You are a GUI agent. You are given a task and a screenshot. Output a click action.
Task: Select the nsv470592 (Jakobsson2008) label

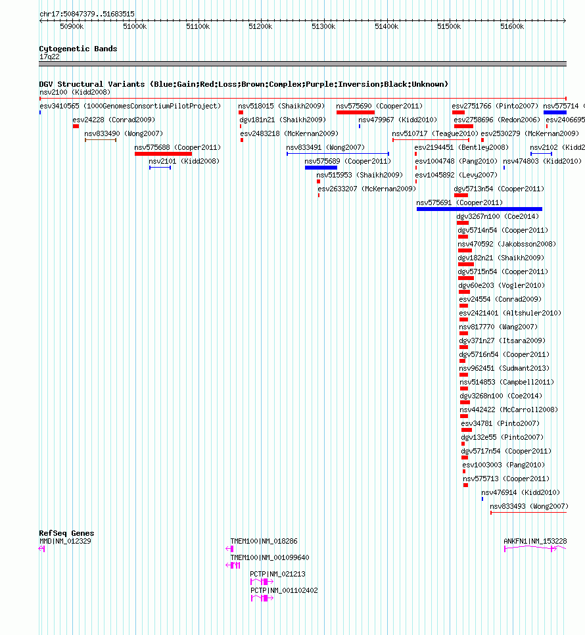tap(507, 244)
